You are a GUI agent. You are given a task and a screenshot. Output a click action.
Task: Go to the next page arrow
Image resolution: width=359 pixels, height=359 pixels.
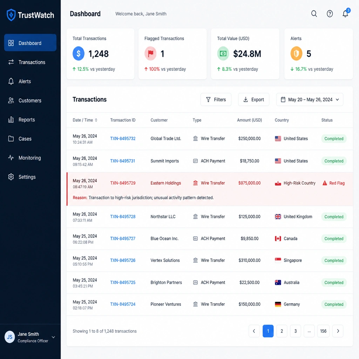[338, 331]
